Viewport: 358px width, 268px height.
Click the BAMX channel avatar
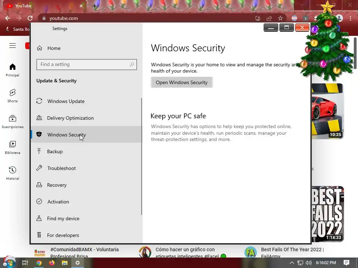40,252
